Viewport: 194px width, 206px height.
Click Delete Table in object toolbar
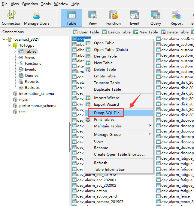[x=174, y=32]
